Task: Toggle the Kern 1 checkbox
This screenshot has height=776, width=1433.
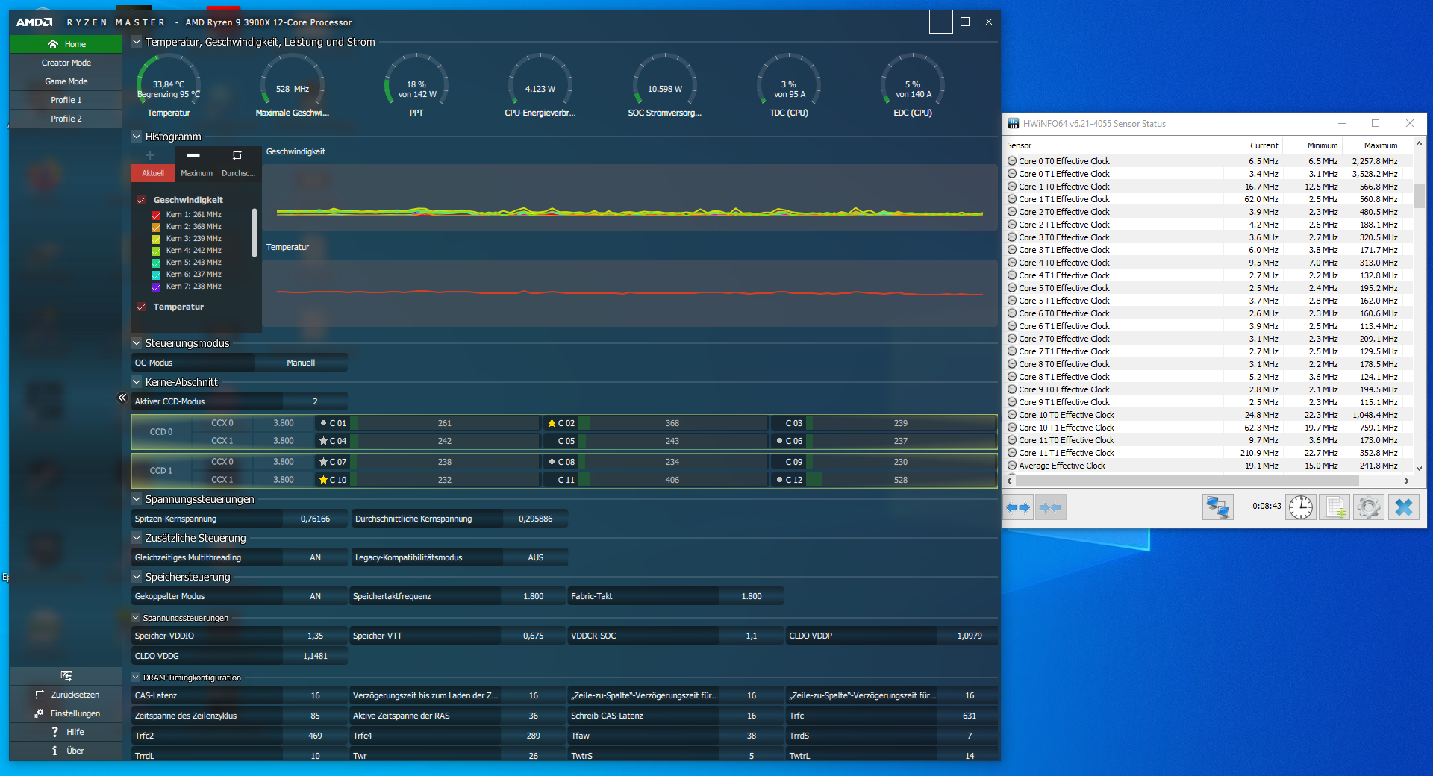Action: [x=156, y=215]
